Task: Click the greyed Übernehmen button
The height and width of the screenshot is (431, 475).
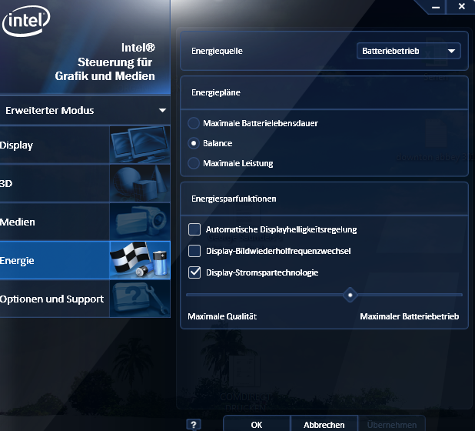Action: tap(392, 424)
